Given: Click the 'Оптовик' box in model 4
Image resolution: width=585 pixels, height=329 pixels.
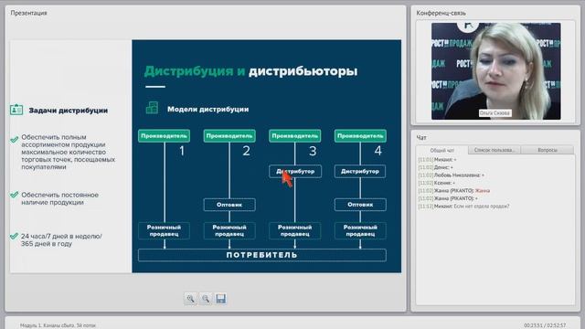Looking at the screenshot, I should point(360,205).
